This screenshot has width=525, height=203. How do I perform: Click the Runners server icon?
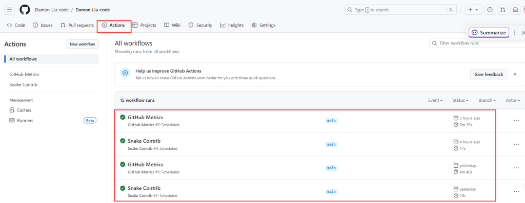(x=12, y=121)
